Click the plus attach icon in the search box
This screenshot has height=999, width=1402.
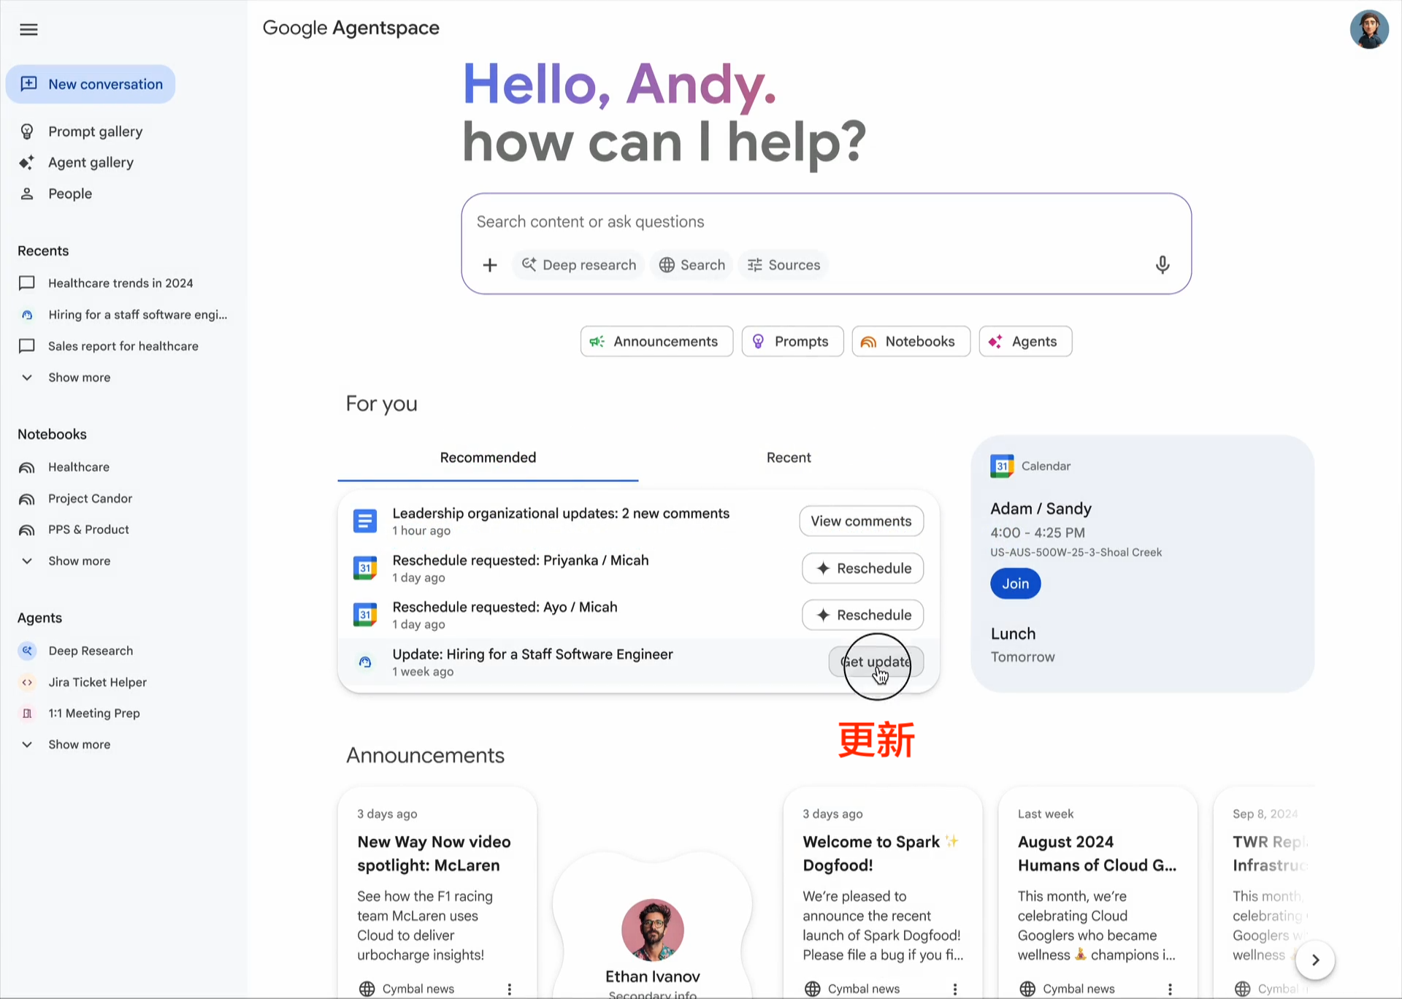[490, 265]
